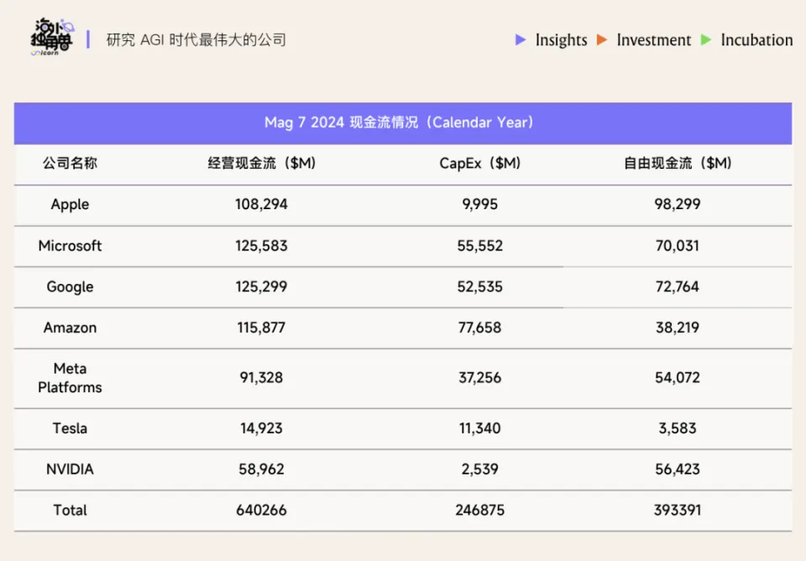Click the green triangle before Incubation

(706, 39)
